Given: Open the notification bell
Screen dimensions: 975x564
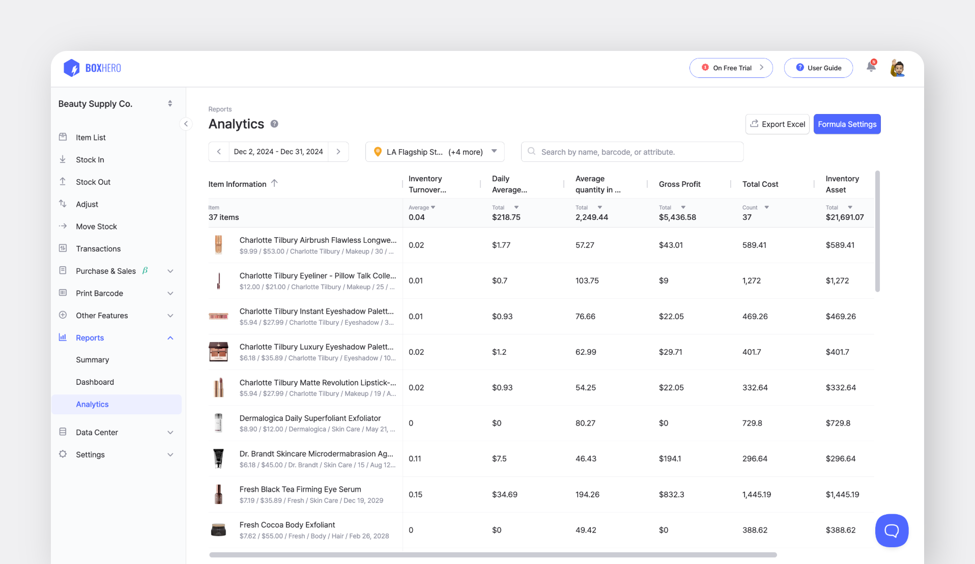Looking at the screenshot, I should 871,67.
